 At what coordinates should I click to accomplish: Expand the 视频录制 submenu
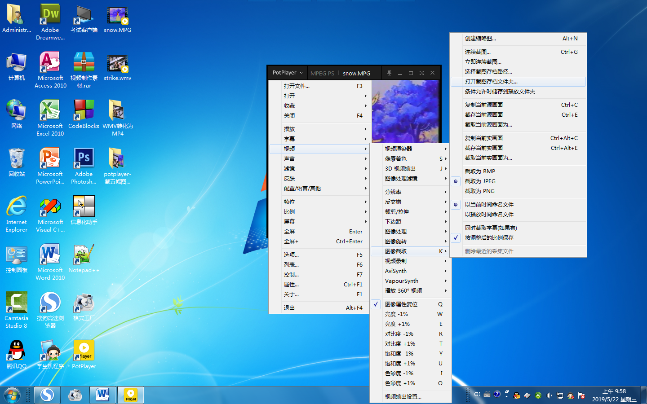pyautogui.click(x=411, y=261)
